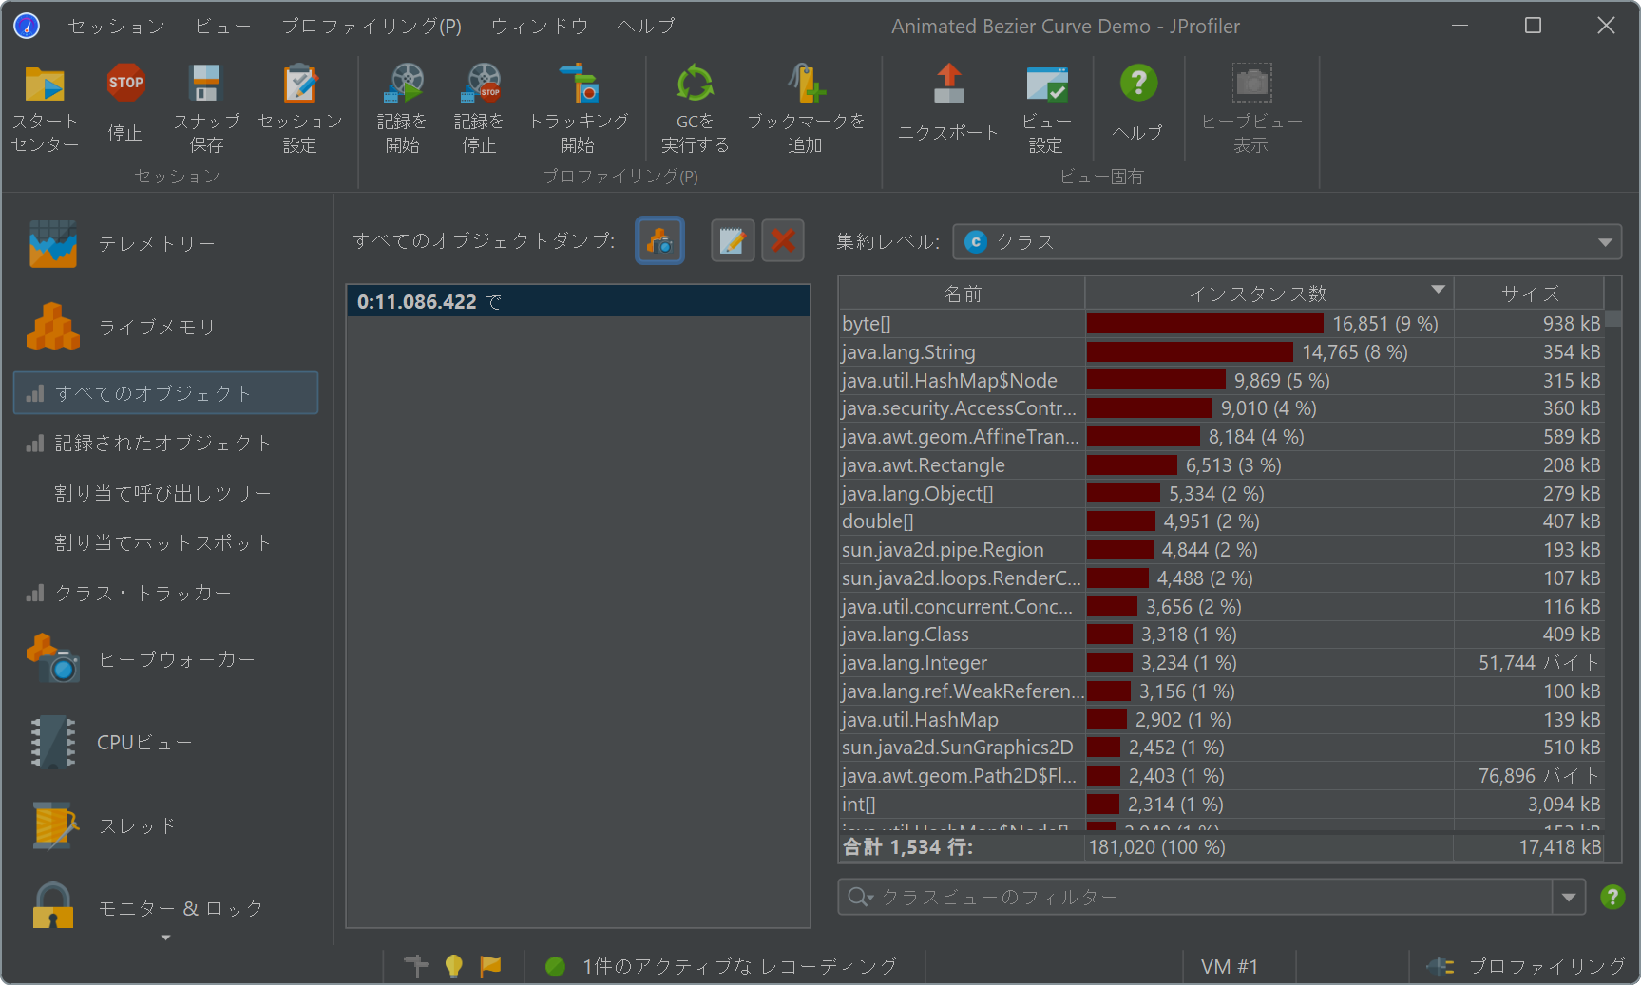Click the 停止 stop session icon

(125, 103)
